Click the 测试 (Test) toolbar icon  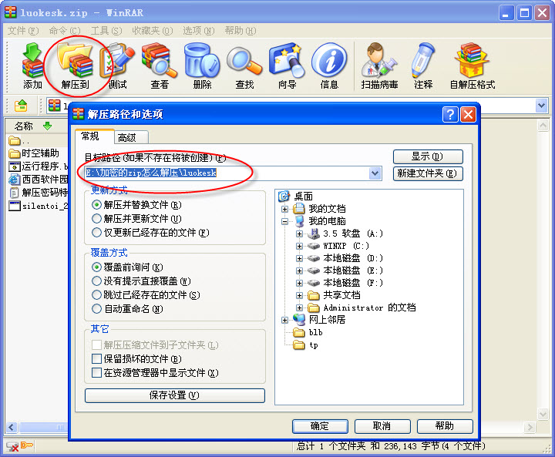pyautogui.click(x=117, y=66)
